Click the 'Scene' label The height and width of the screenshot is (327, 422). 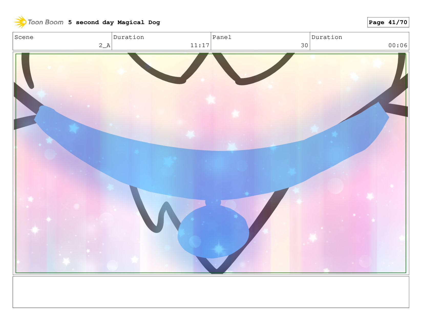tap(24, 37)
